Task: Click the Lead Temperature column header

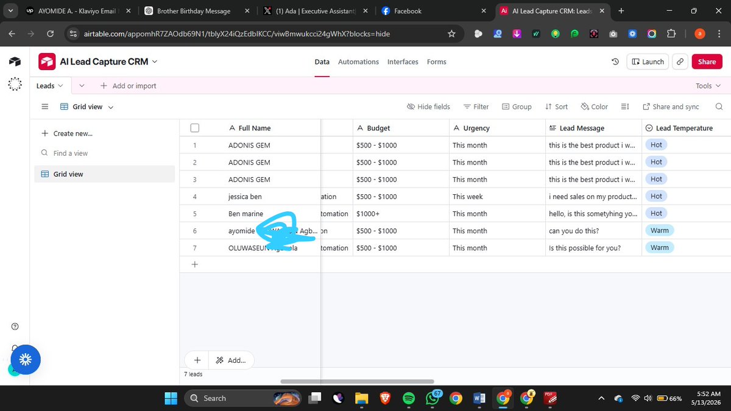Action: [x=687, y=128]
